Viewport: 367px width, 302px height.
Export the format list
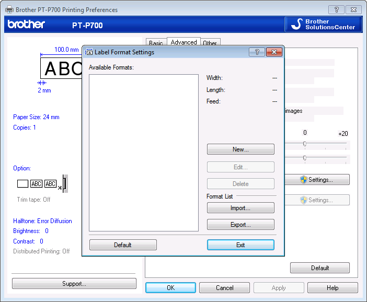240,225
